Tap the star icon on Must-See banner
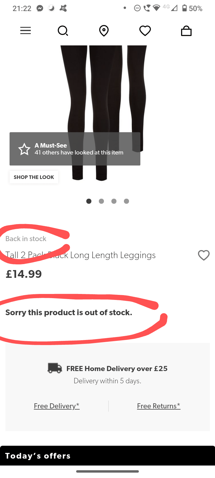Image resolution: width=215 pixels, height=478 pixels. 24,149
